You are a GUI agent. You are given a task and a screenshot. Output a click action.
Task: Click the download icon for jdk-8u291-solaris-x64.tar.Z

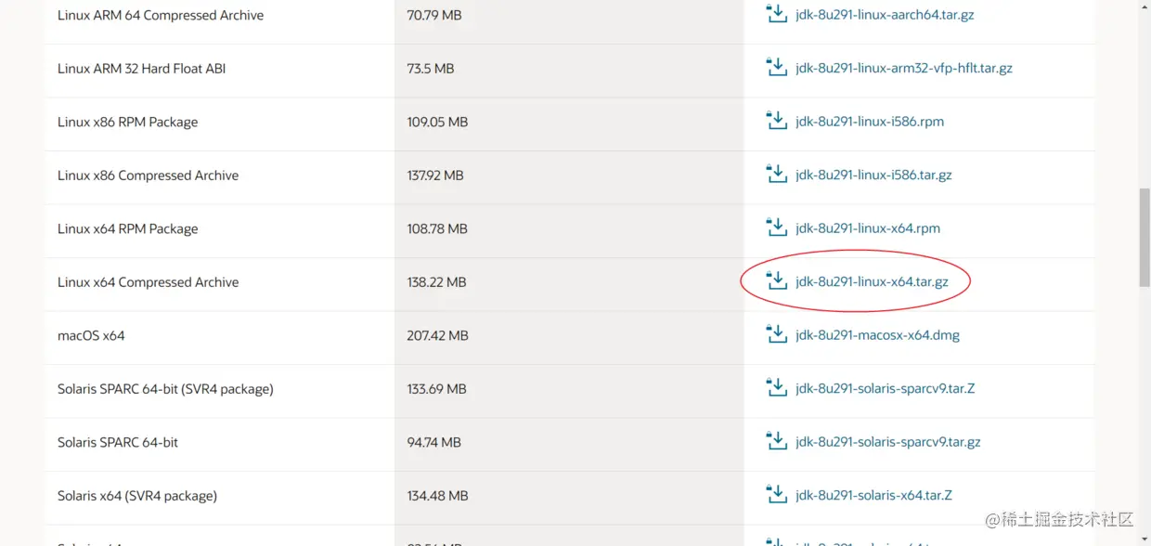[x=776, y=493]
